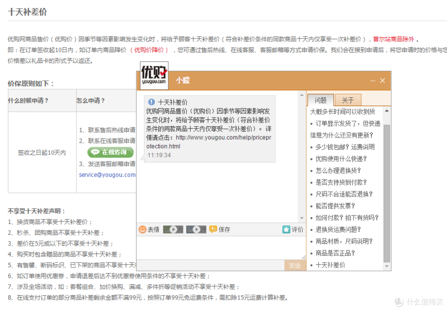Click the question list scrollbar thumb
The image size is (447, 311).
click(x=387, y=193)
